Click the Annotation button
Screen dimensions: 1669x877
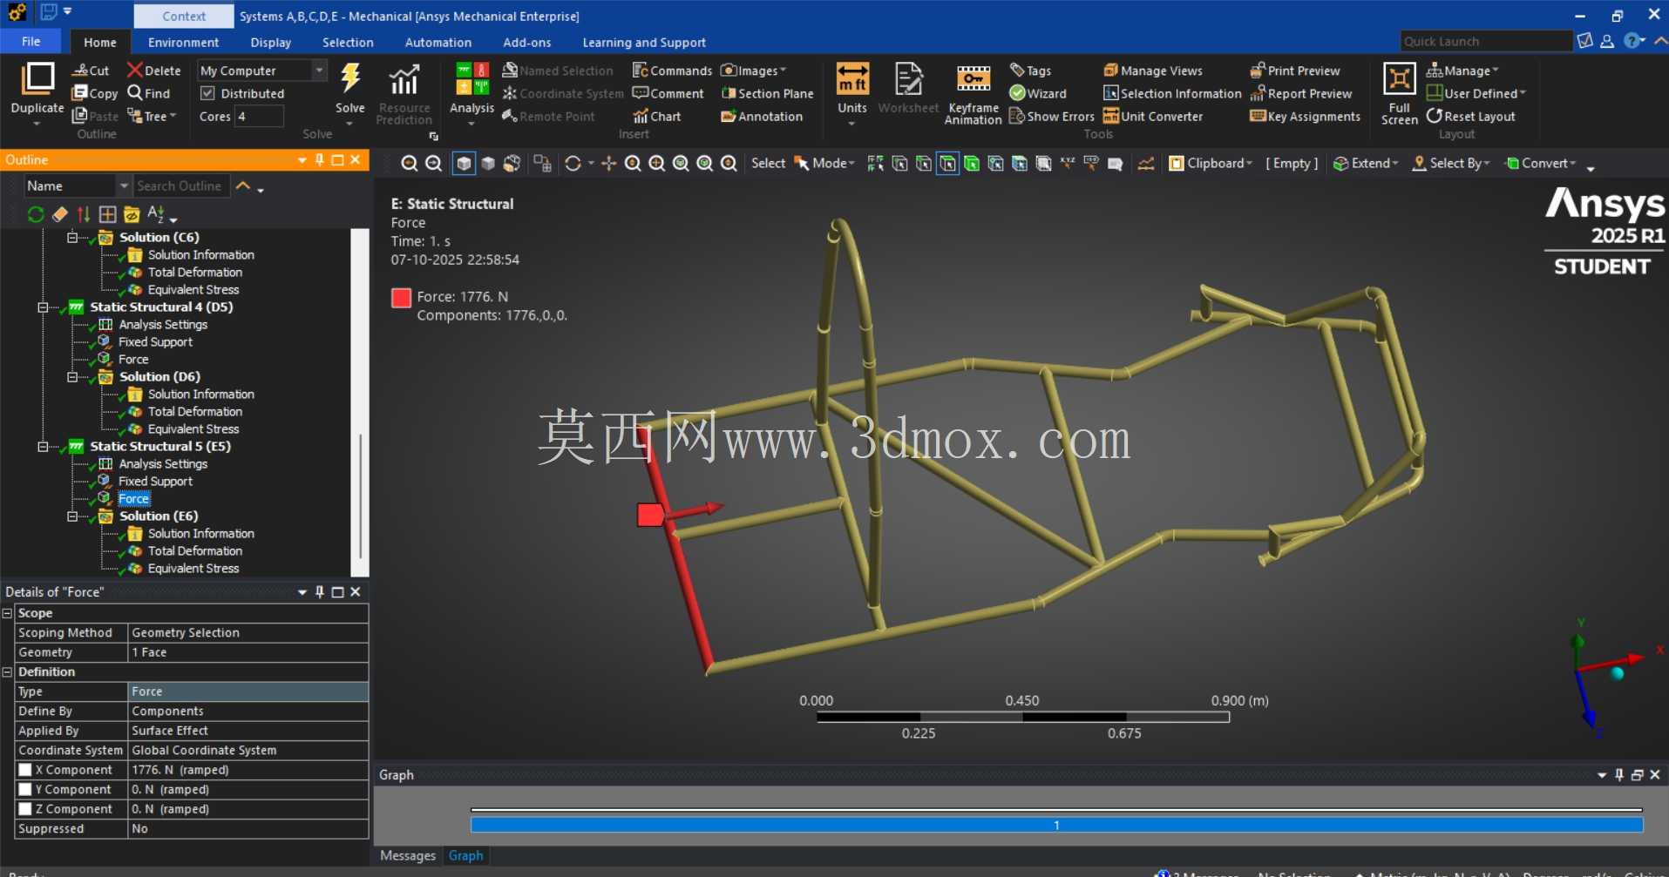[x=762, y=116]
